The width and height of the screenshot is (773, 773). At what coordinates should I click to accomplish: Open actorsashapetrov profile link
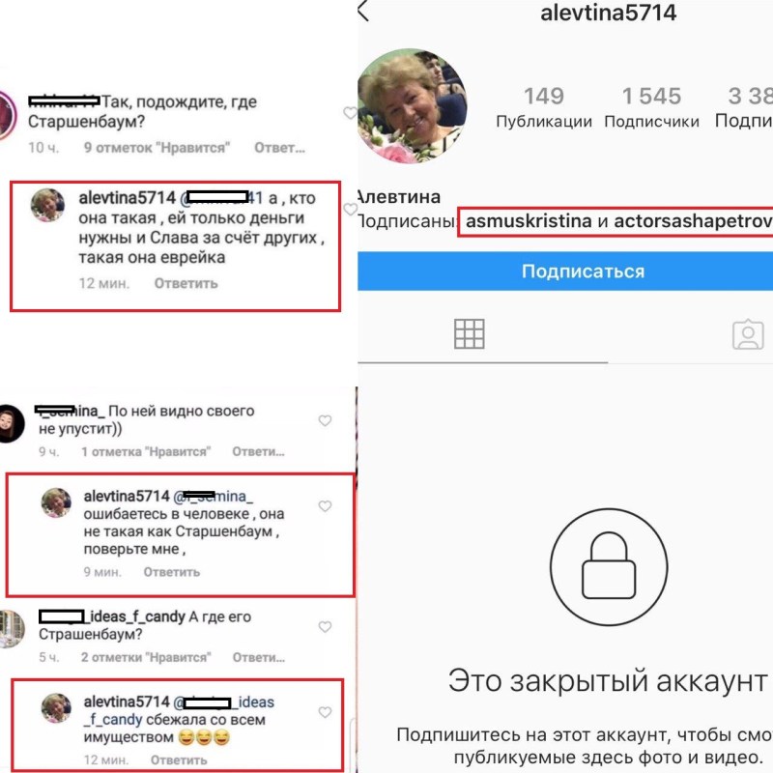pyautogui.click(x=693, y=221)
